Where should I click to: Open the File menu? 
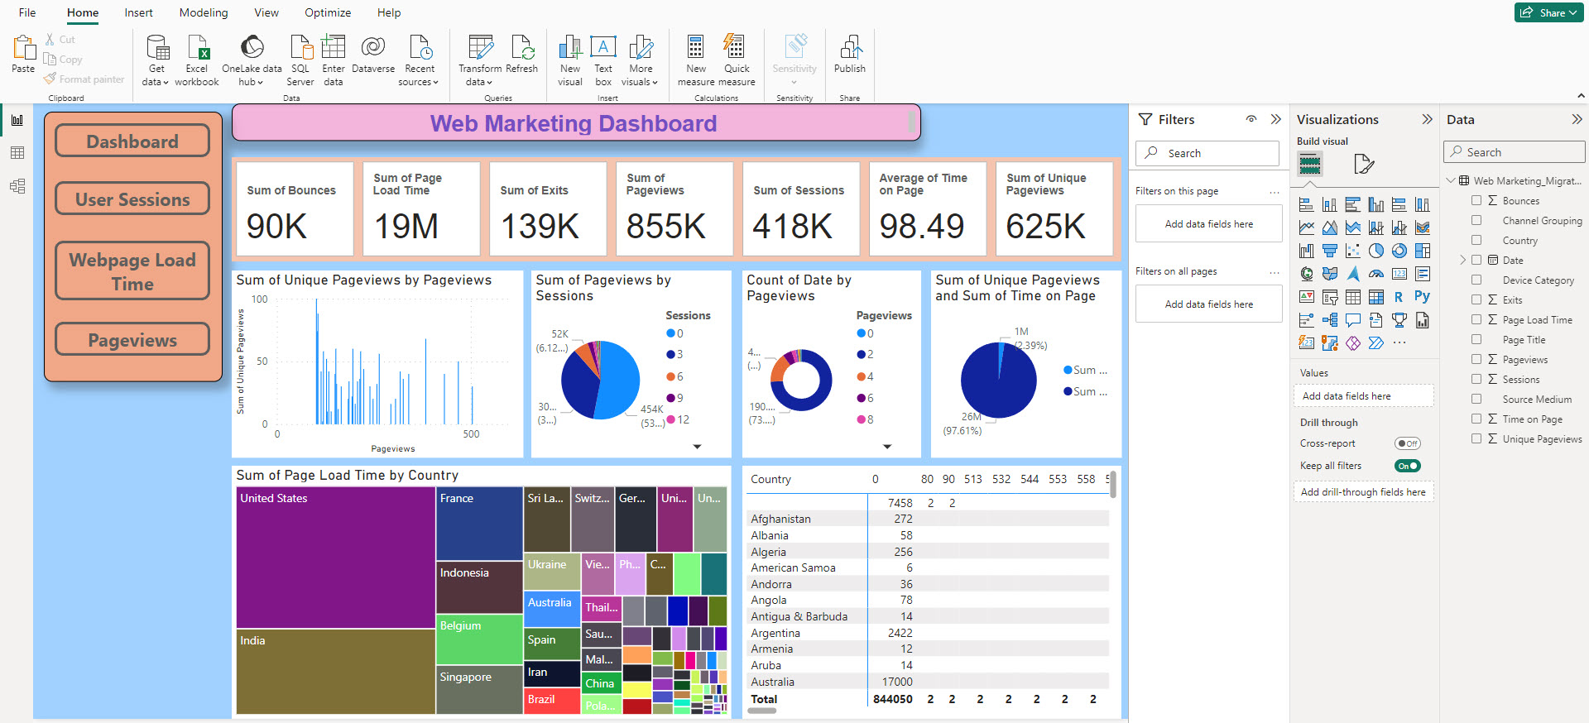(x=27, y=12)
